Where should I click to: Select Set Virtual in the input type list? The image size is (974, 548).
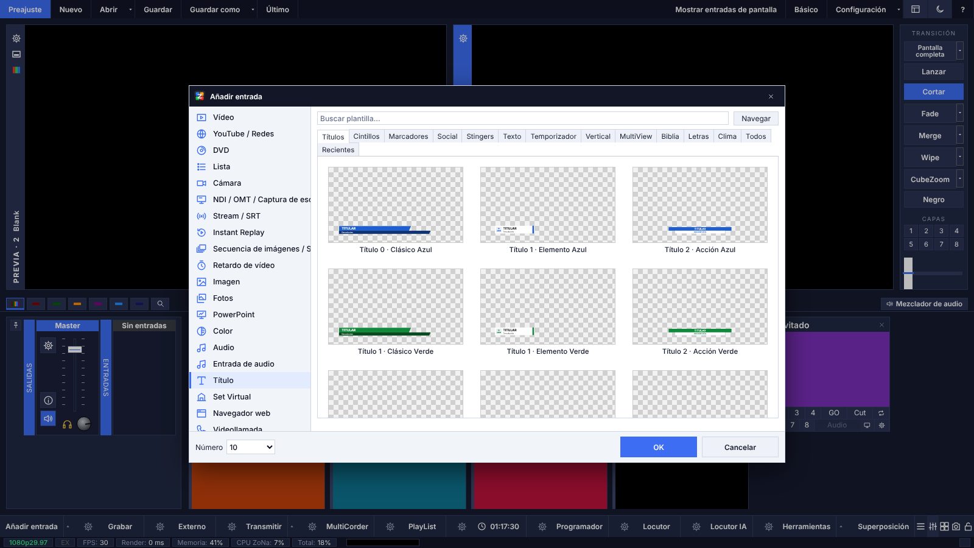250,396
